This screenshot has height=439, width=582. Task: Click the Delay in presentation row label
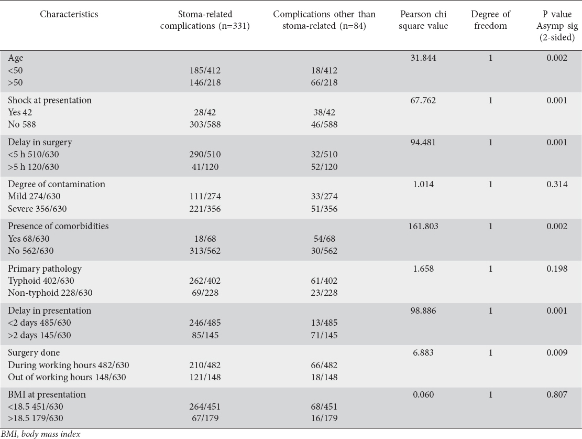[50, 310]
